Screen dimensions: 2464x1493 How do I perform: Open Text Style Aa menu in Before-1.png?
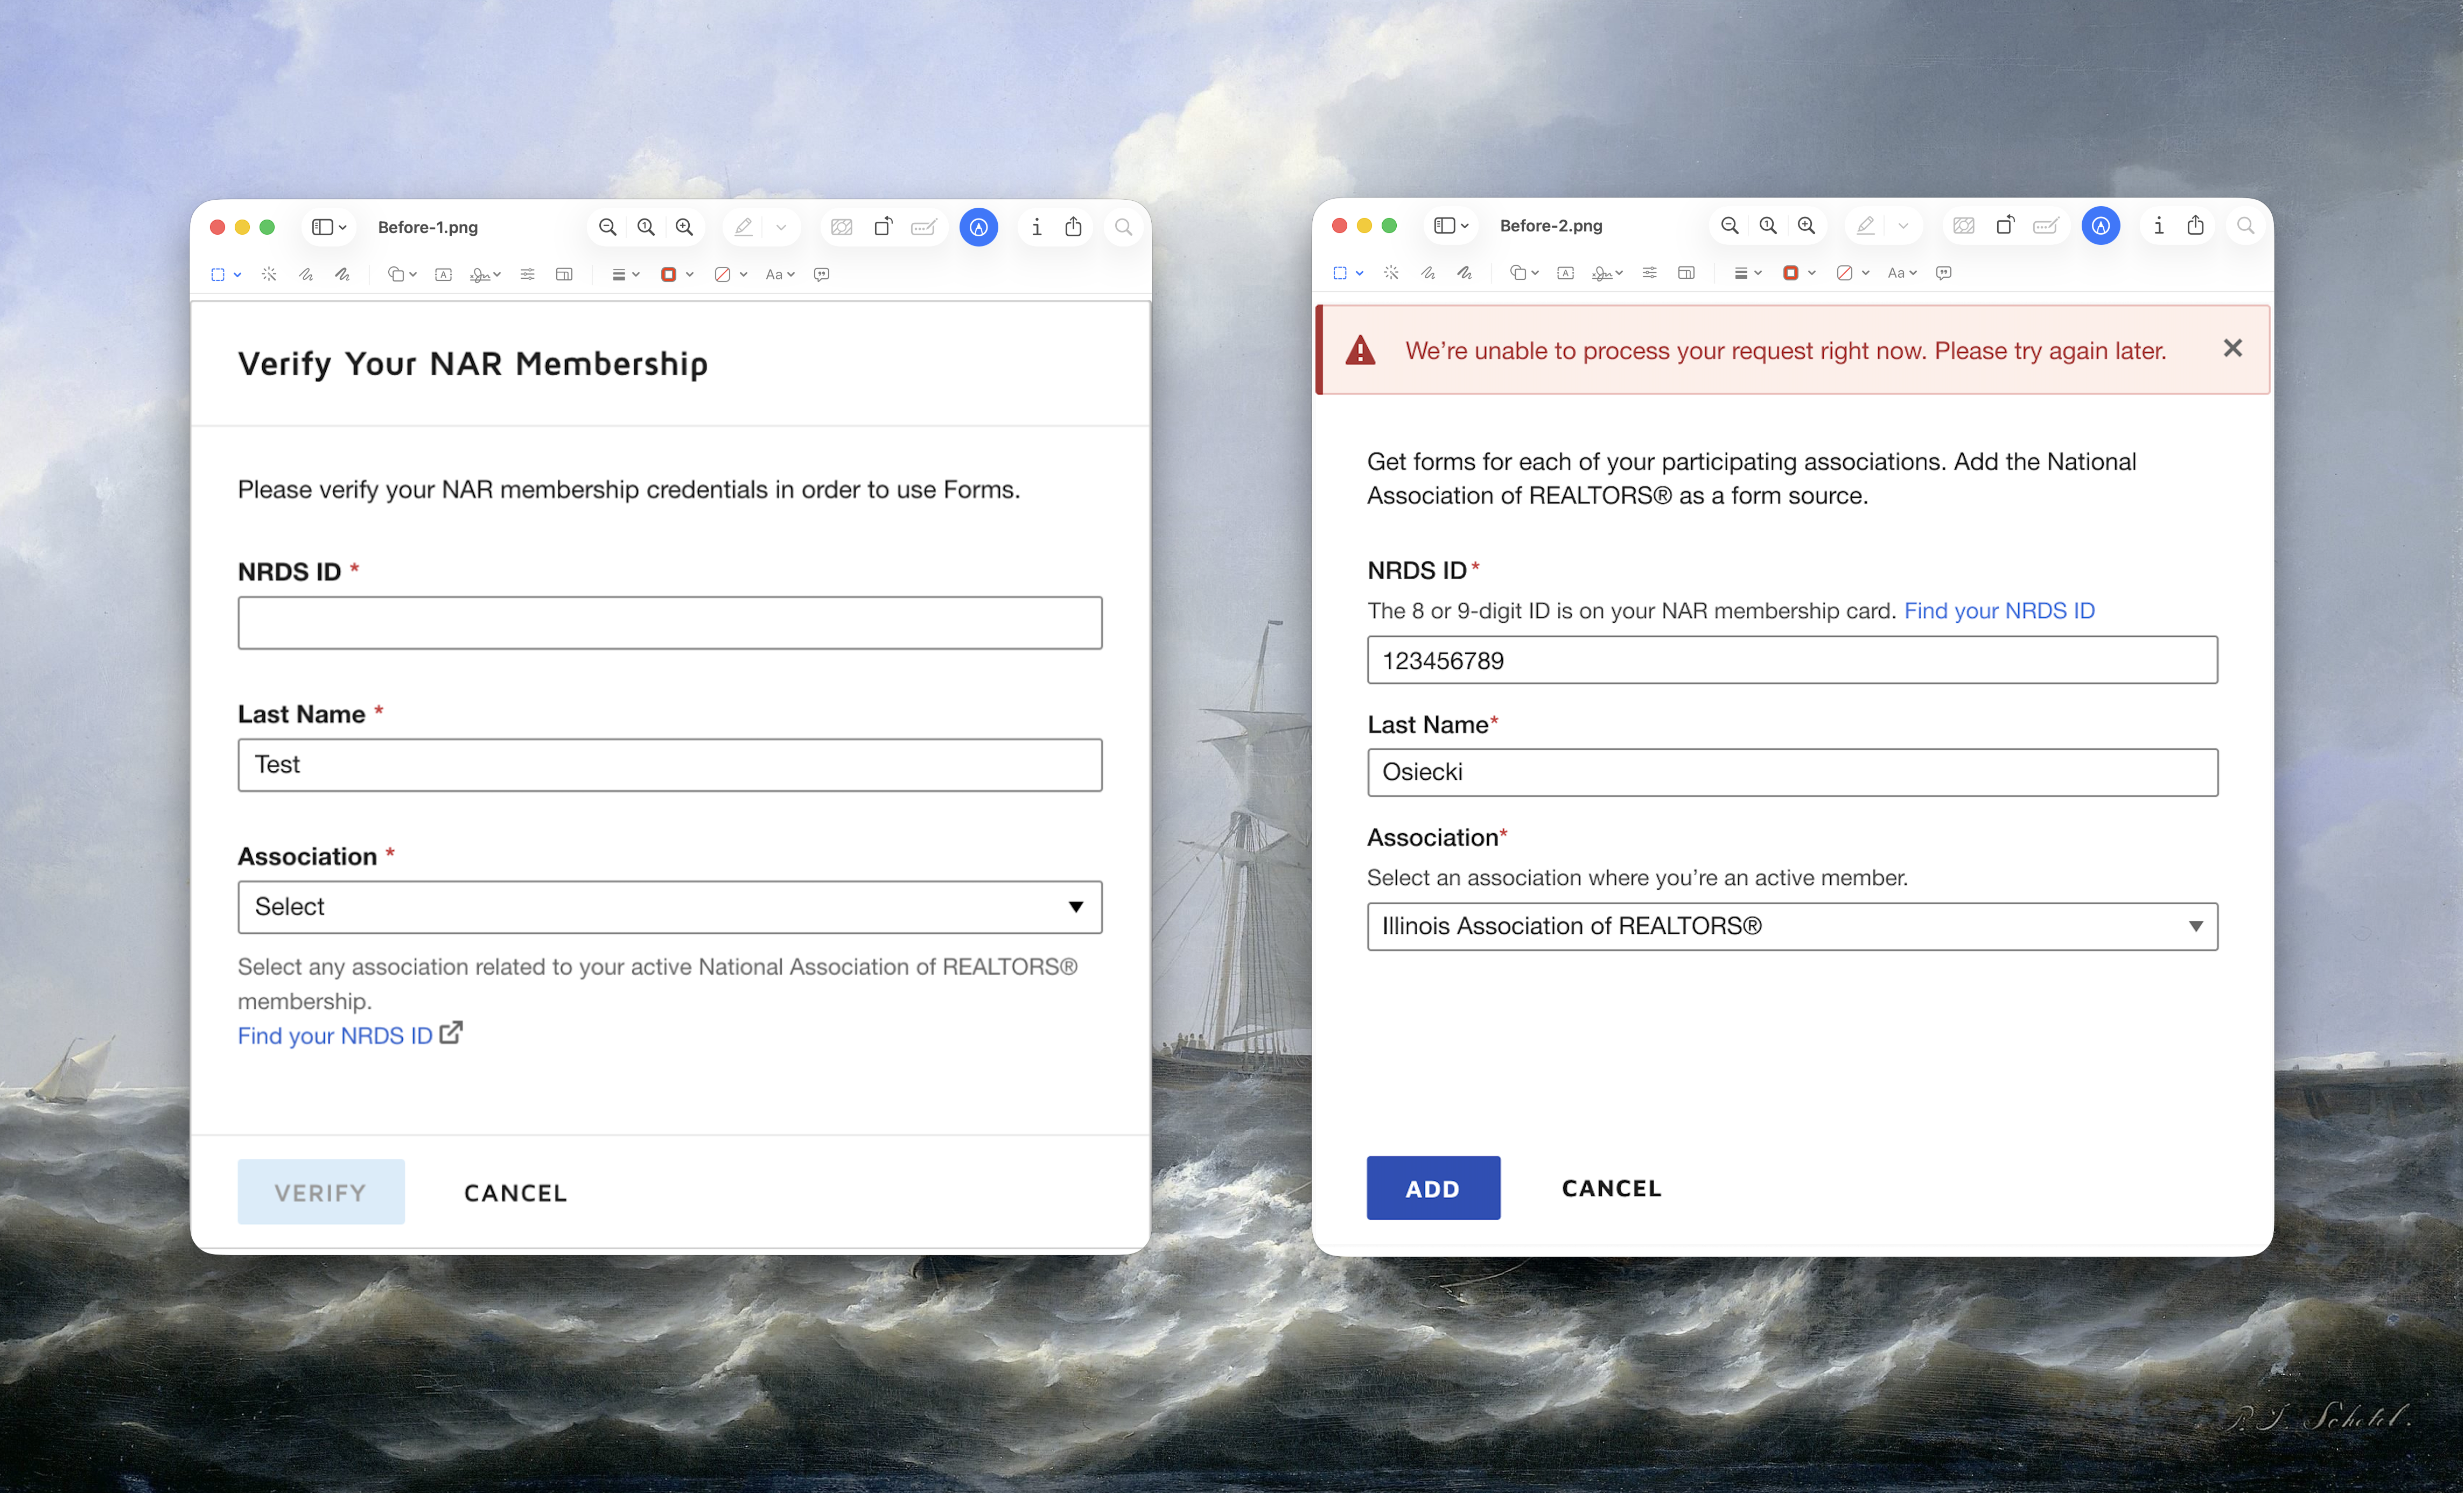(780, 274)
